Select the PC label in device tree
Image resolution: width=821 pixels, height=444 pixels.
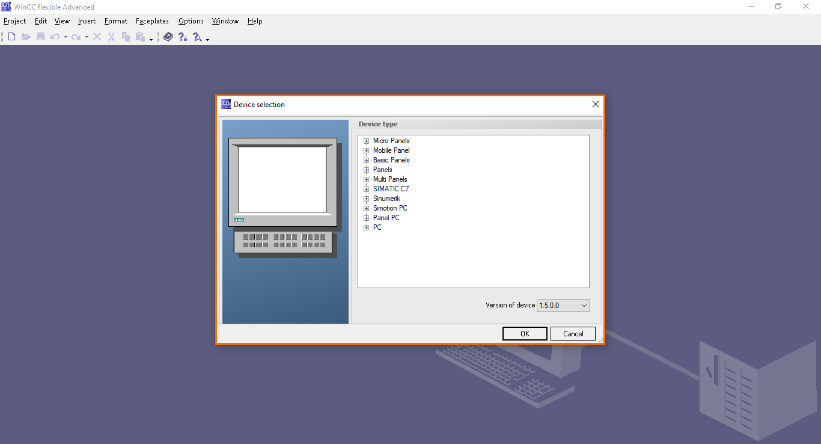(377, 227)
